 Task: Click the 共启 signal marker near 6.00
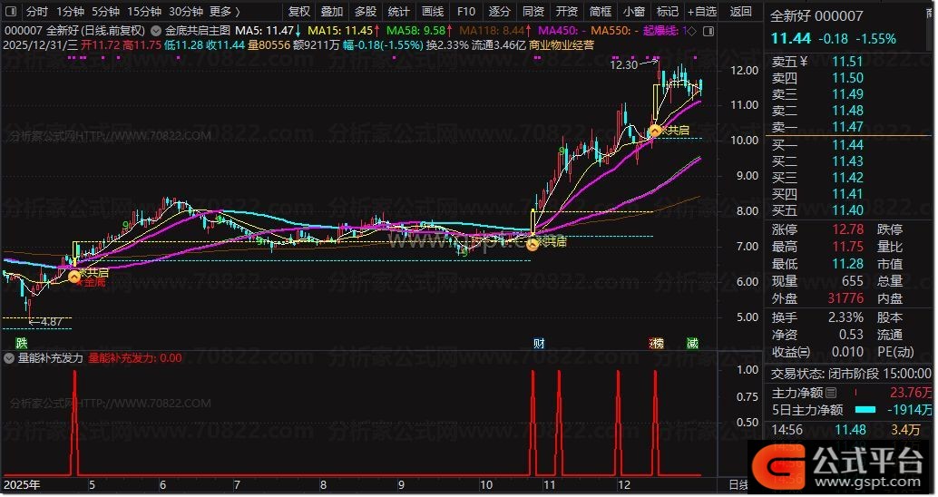point(74,278)
